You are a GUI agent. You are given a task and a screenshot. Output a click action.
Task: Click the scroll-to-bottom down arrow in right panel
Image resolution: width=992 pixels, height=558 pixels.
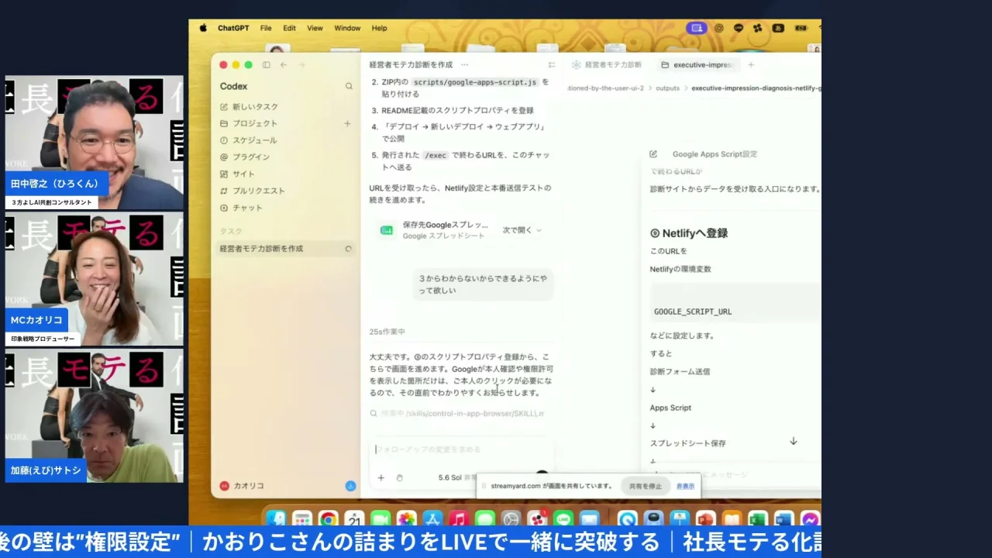coord(794,441)
